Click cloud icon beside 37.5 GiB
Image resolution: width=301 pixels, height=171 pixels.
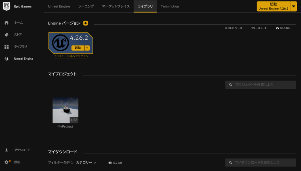point(277,28)
